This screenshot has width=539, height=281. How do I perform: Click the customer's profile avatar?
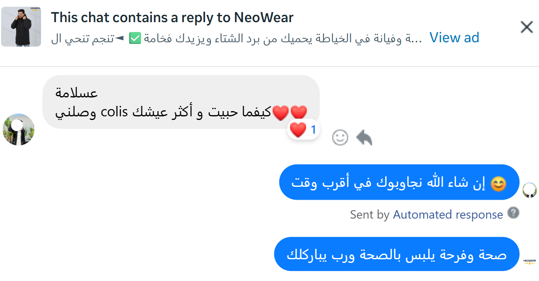(19, 129)
